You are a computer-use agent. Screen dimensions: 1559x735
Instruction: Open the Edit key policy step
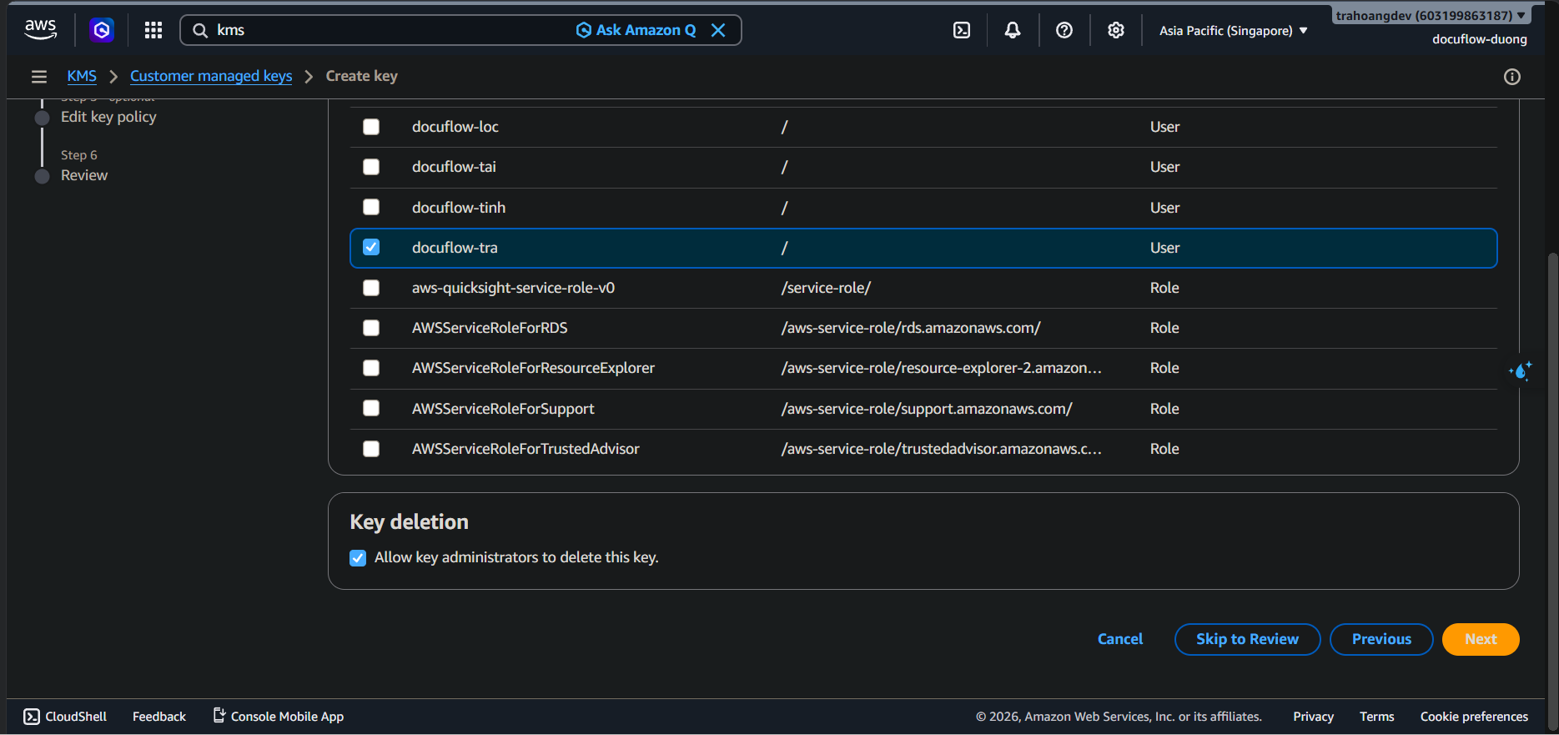tap(108, 117)
